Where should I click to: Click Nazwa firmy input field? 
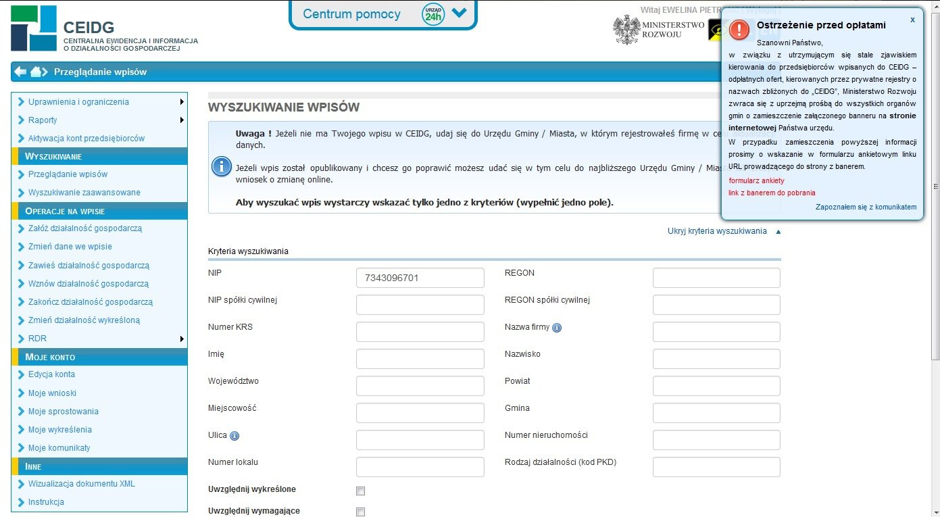[716, 332]
